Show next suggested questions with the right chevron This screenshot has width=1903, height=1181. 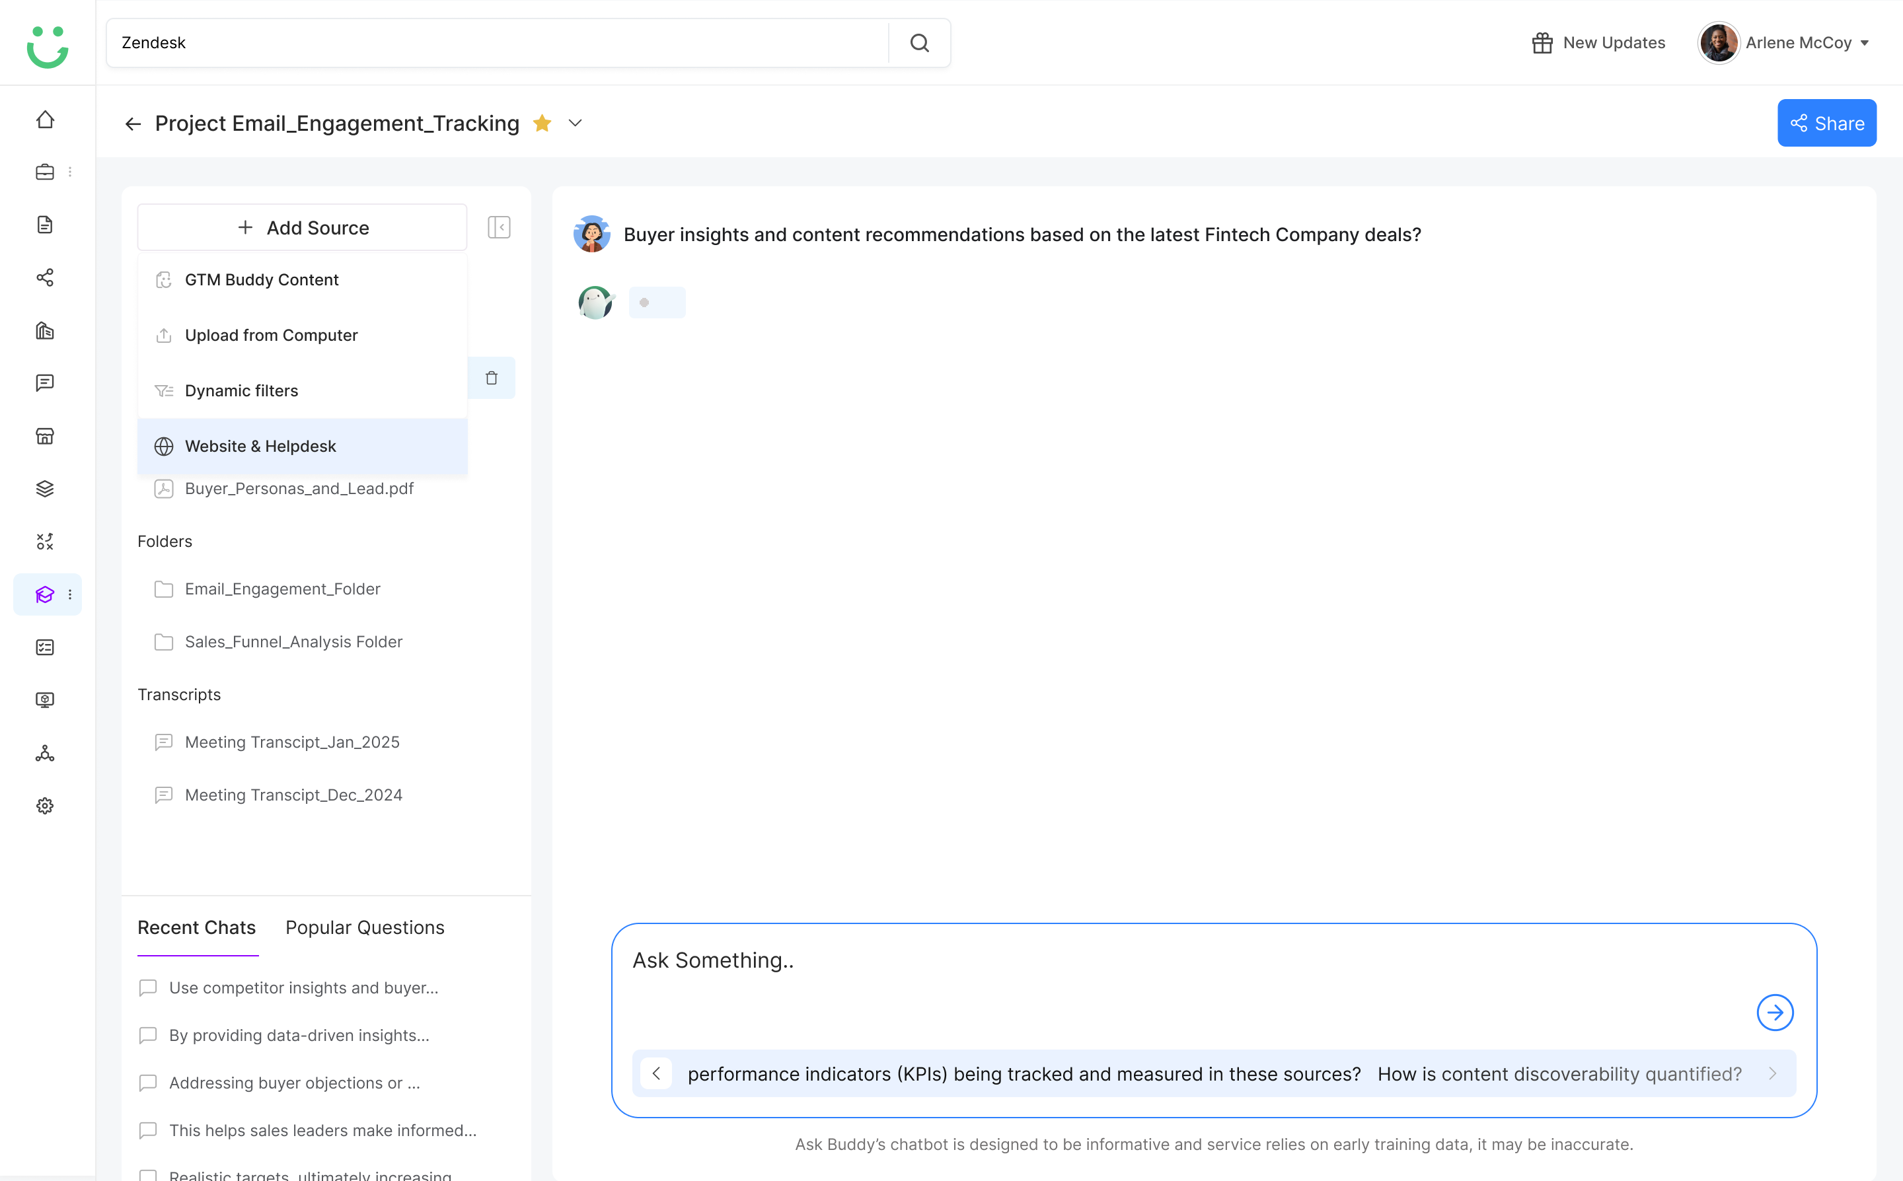tap(1773, 1073)
